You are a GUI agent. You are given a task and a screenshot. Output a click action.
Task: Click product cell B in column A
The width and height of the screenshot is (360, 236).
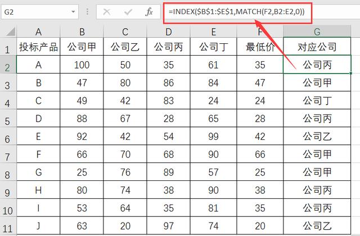coord(38,83)
